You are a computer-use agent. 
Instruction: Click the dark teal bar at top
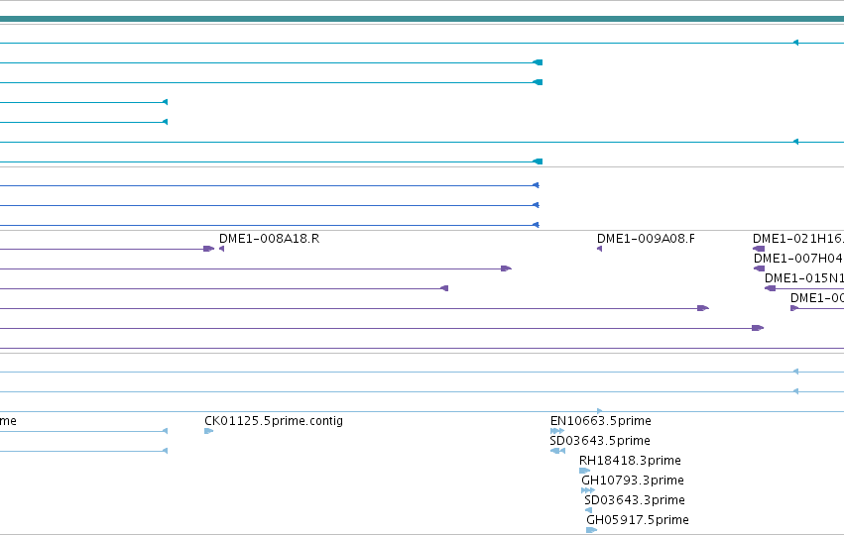click(422, 19)
